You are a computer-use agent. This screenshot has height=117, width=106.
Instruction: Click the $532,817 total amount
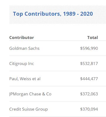[x=89, y=63]
